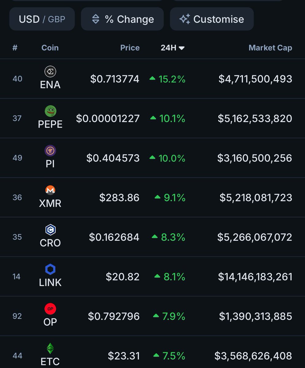Tap the Cronos CRO coin icon
The width and height of the screenshot is (305, 368).
50,230
